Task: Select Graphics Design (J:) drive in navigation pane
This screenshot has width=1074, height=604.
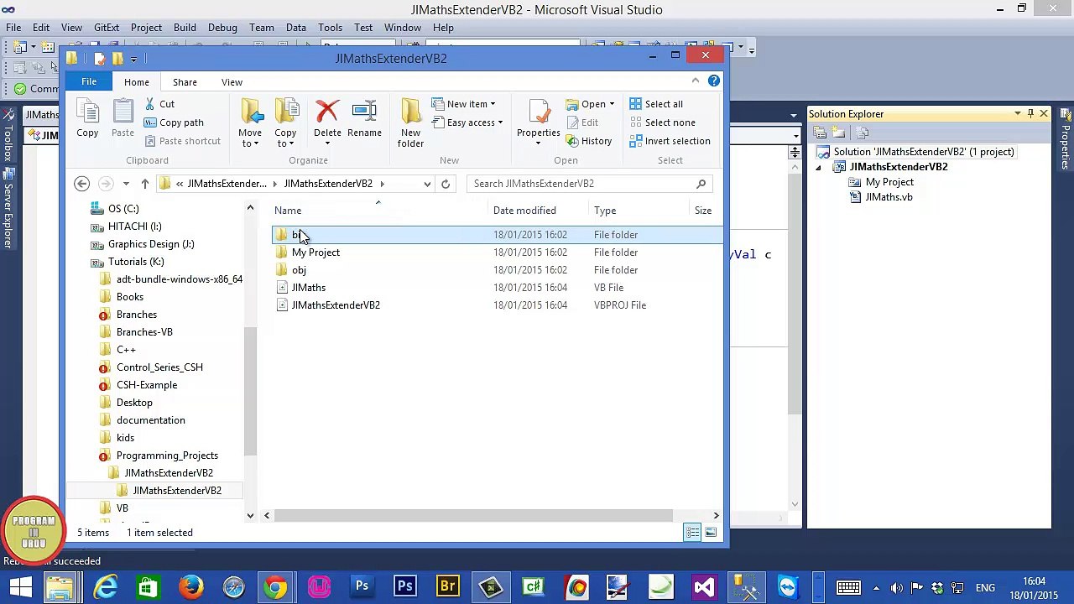Action: click(151, 244)
